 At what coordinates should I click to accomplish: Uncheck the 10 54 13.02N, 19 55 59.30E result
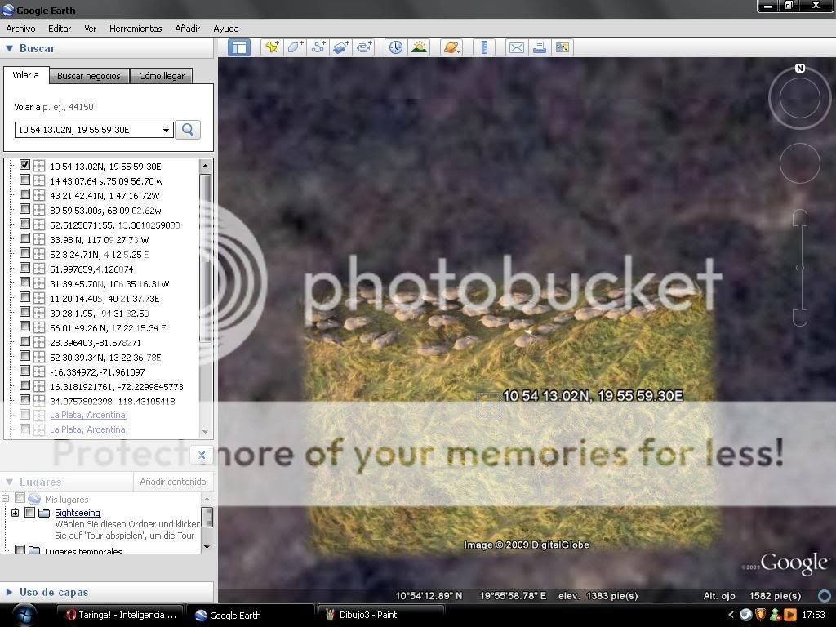[24, 165]
